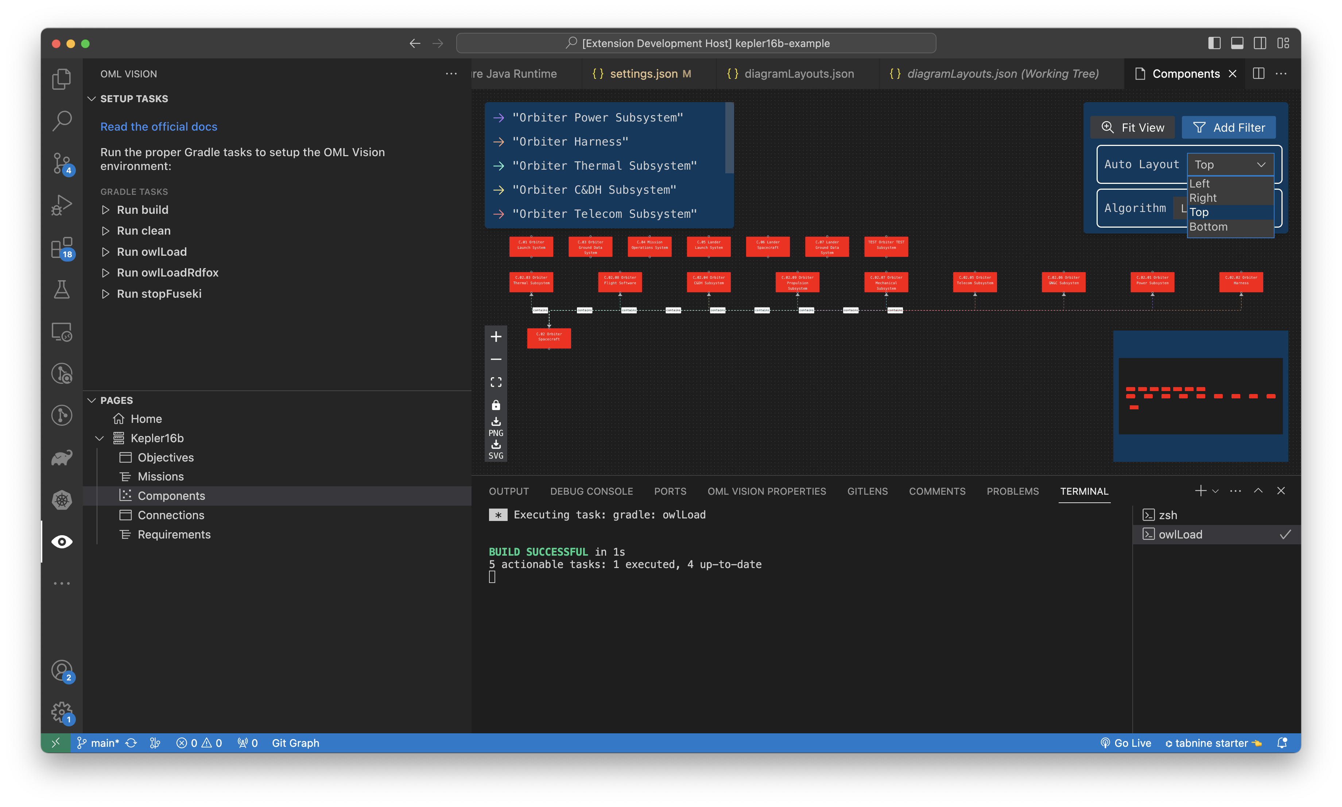Open Source Control view with badge 4
This screenshot has width=1342, height=807.
coord(61,163)
